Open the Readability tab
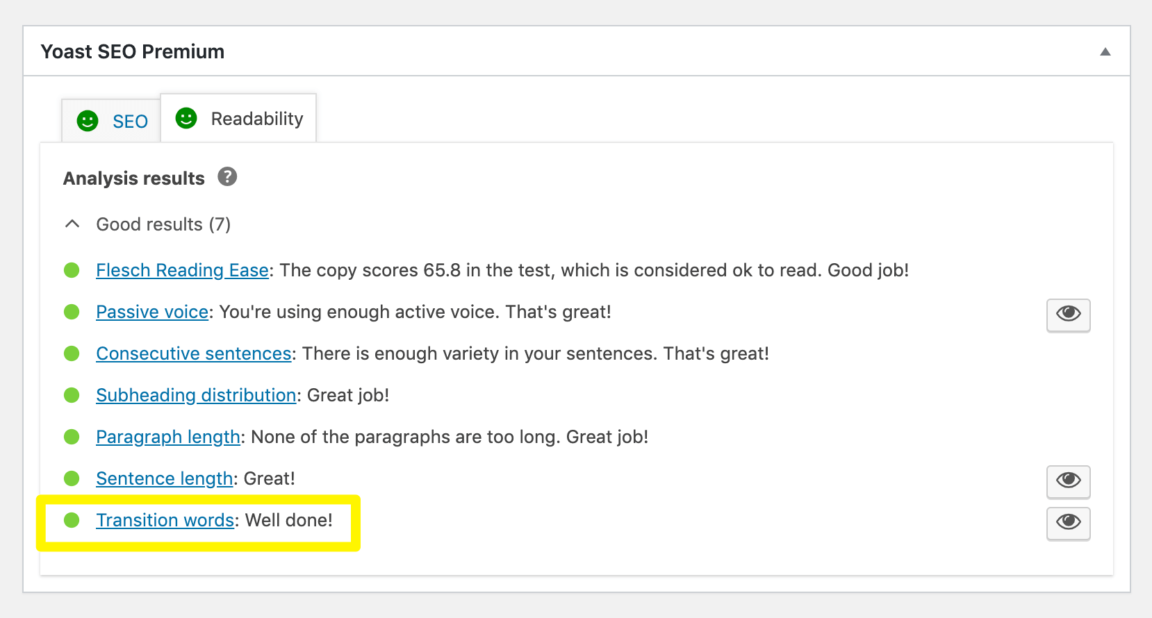Screen dimensions: 1152x618 (x=256, y=118)
